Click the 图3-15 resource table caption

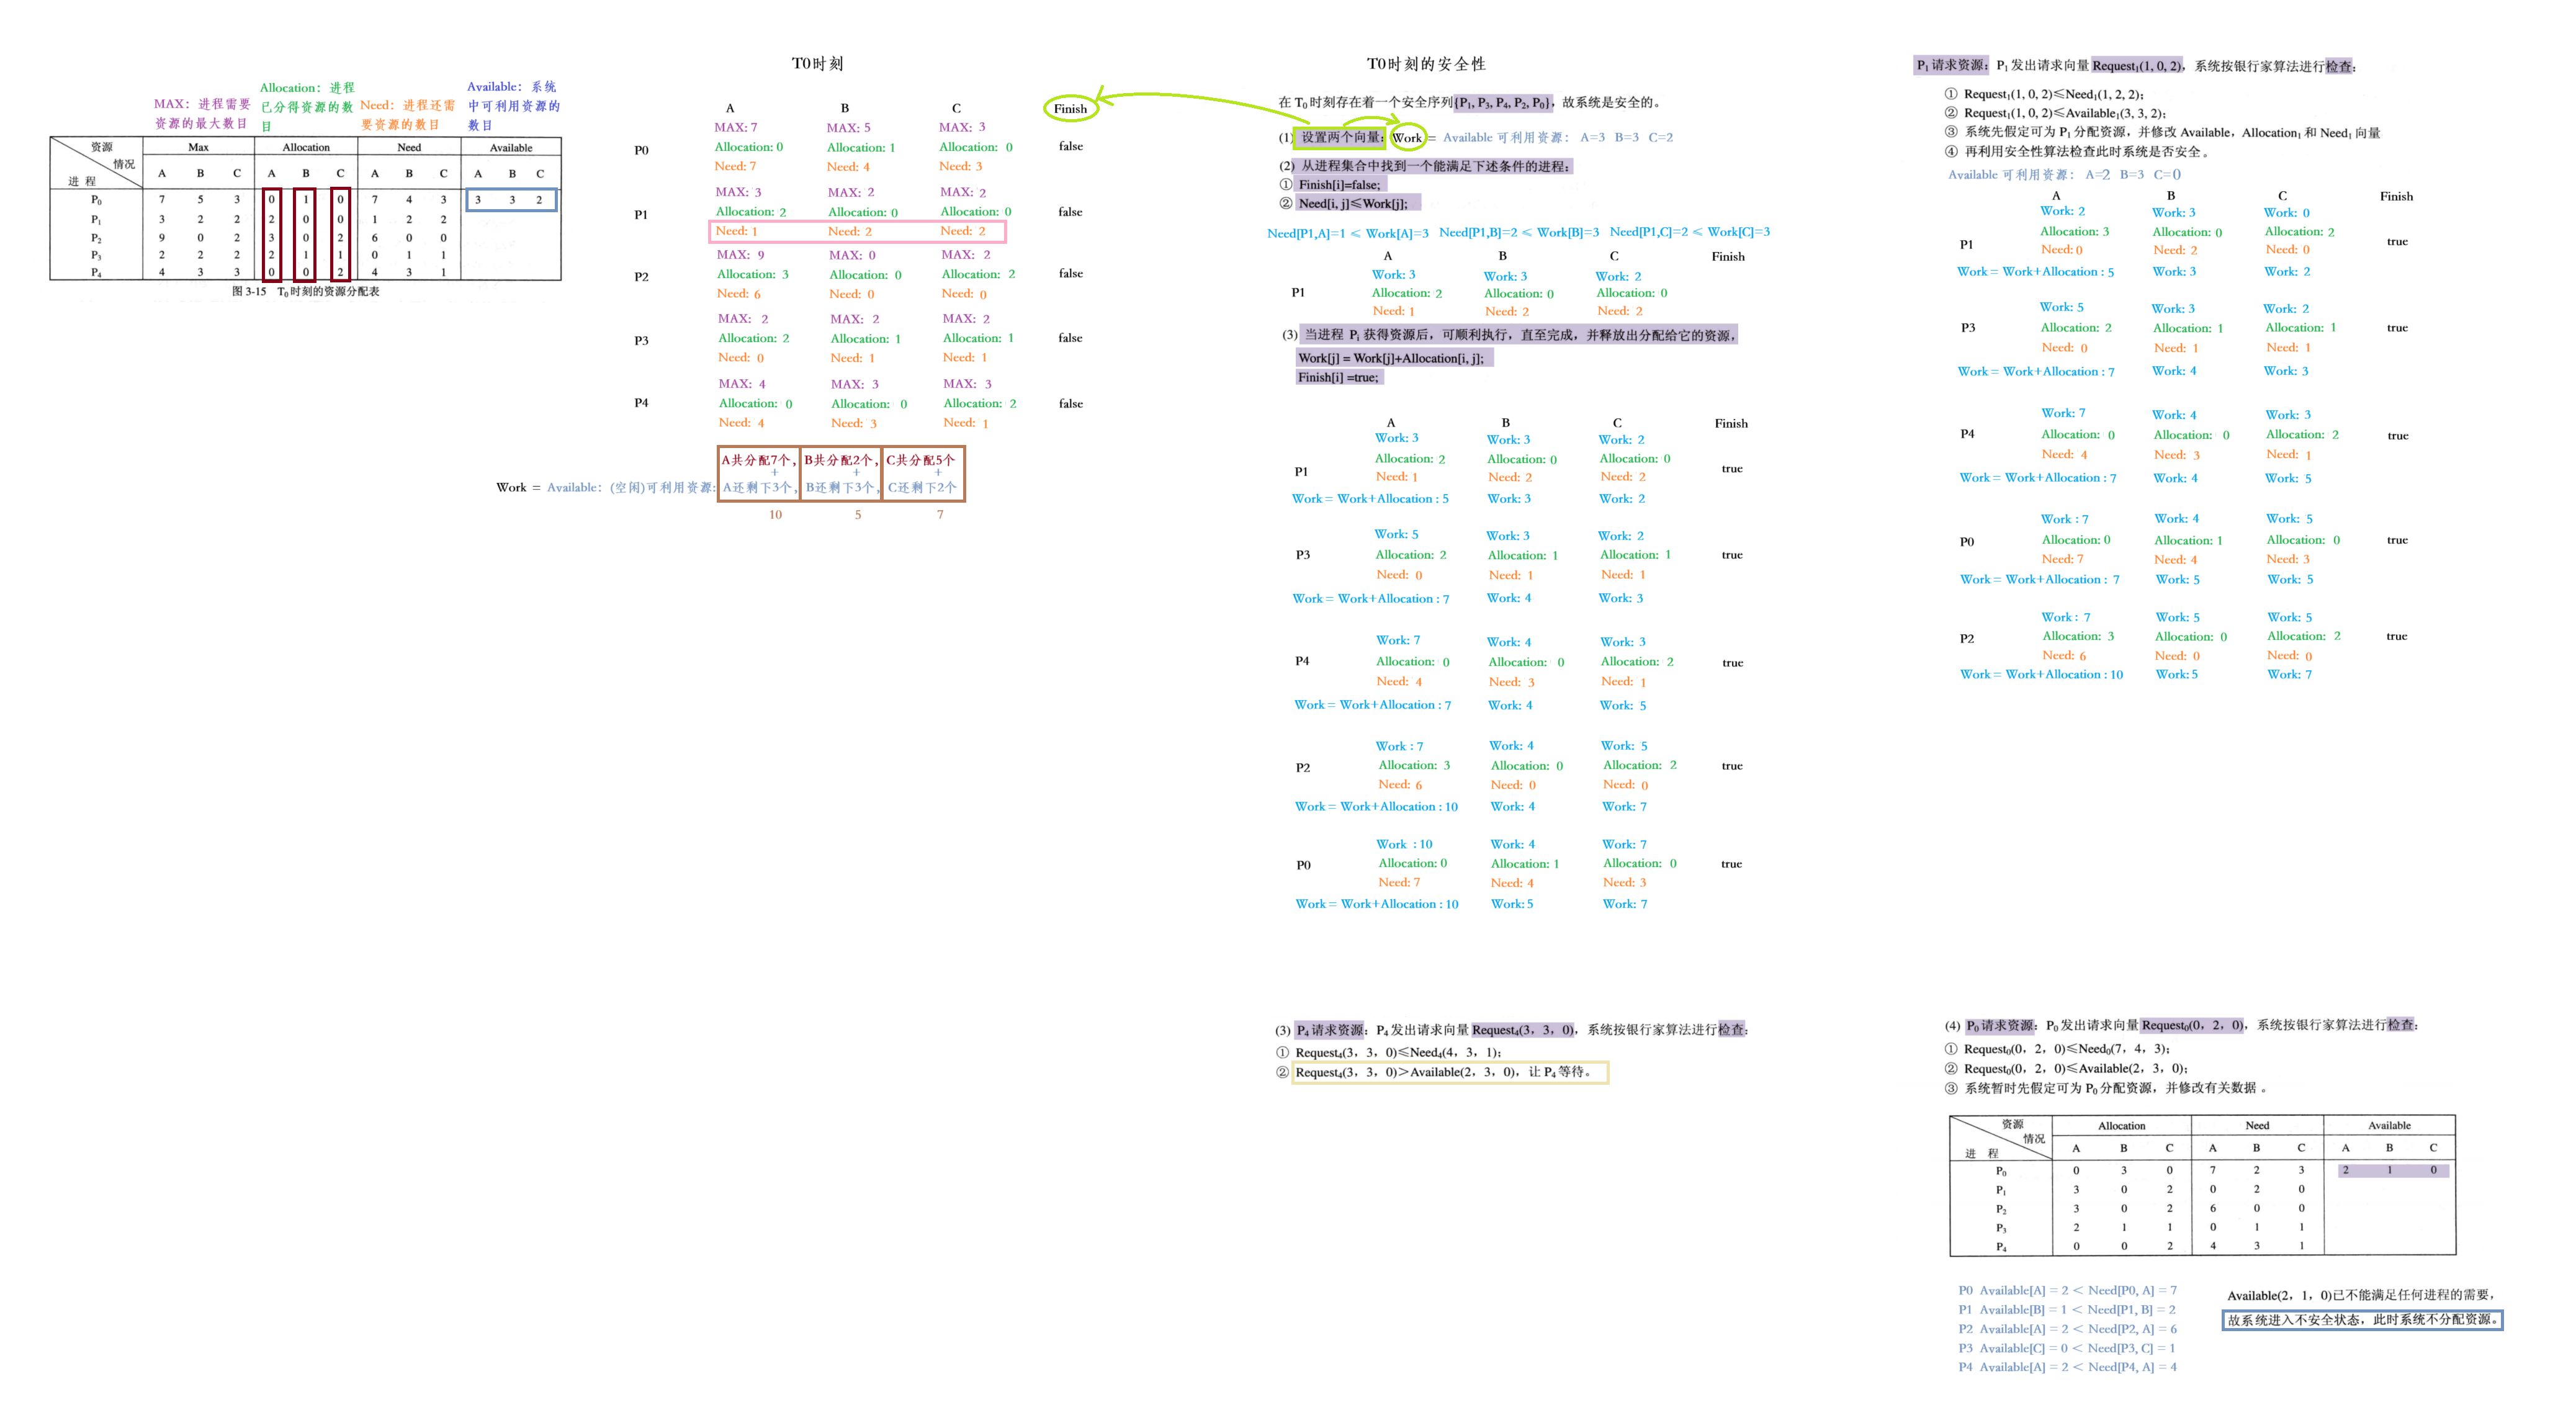[x=305, y=292]
